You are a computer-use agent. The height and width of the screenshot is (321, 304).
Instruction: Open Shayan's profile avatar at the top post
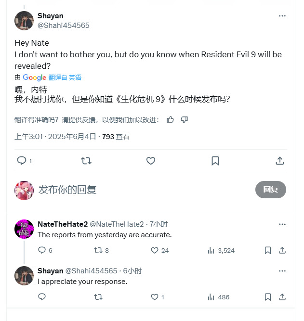coord(24,21)
